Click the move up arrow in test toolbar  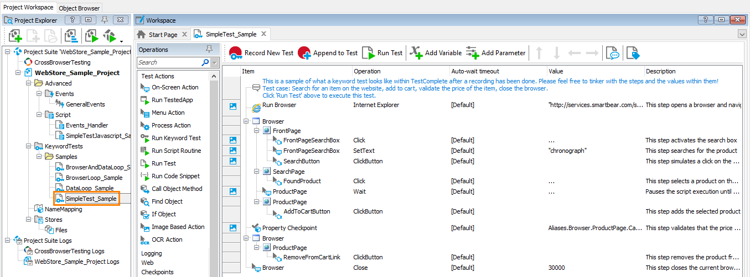[540, 53]
